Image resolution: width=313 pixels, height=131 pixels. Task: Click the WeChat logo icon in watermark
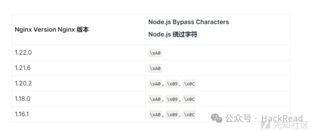tap(216, 118)
